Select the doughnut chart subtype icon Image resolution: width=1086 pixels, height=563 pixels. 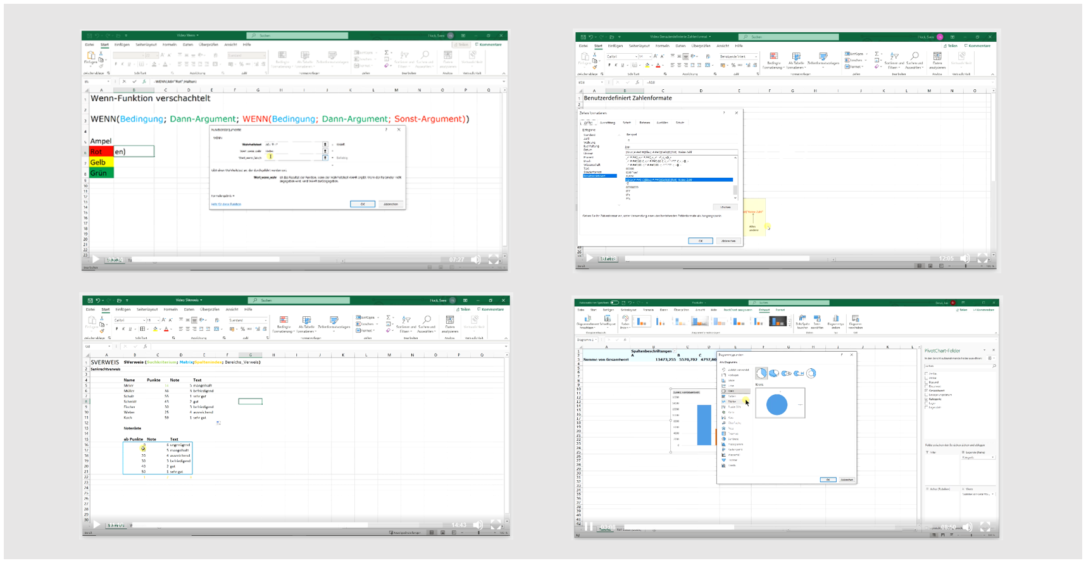811,373
